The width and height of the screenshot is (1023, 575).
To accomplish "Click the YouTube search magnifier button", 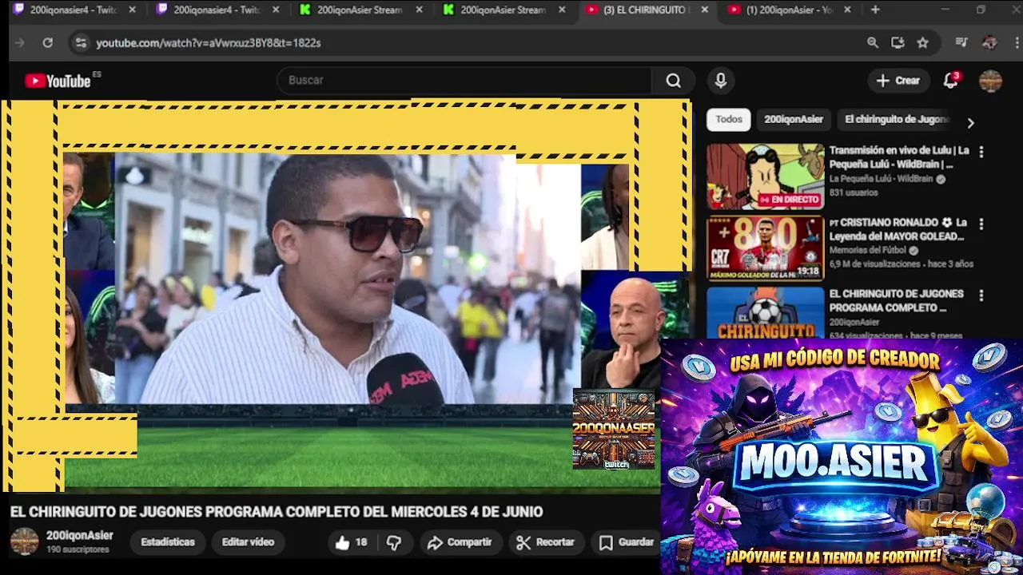I will point(673,81).
